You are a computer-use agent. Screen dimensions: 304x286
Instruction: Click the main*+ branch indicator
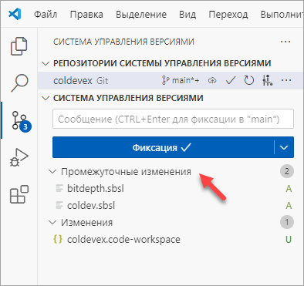coord(181,80)
